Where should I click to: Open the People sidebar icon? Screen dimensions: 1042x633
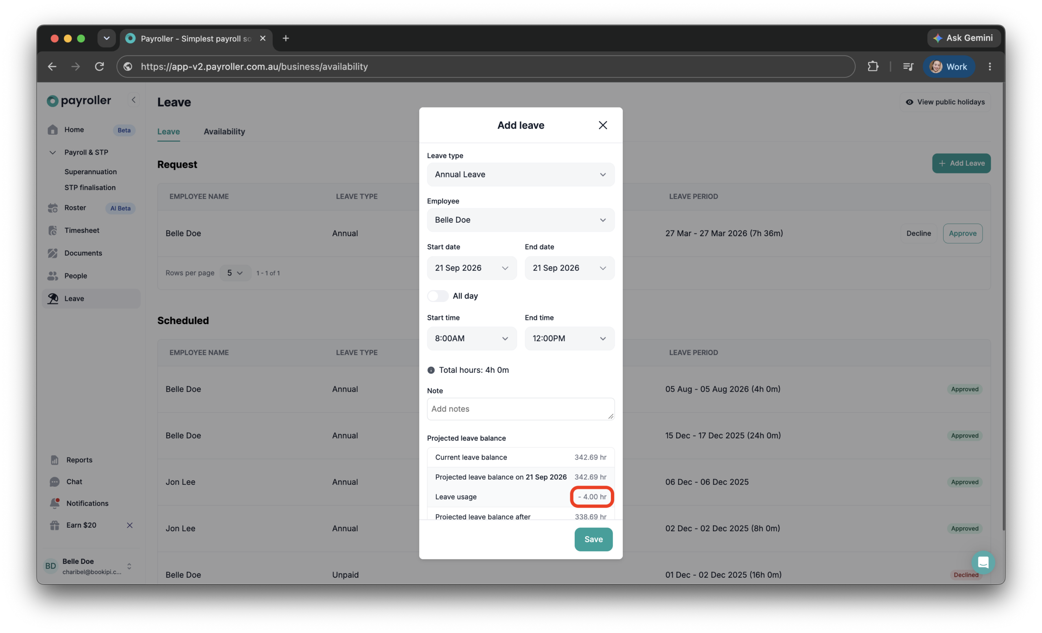53,276
